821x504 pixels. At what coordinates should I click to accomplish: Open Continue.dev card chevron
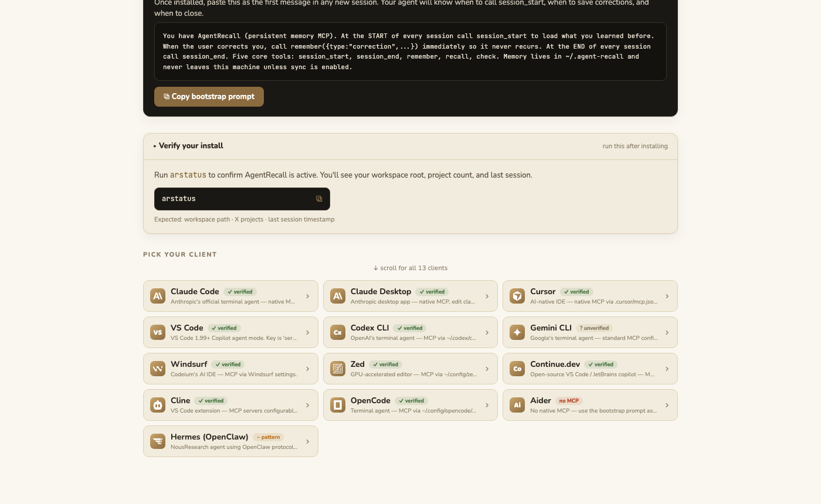667,369
